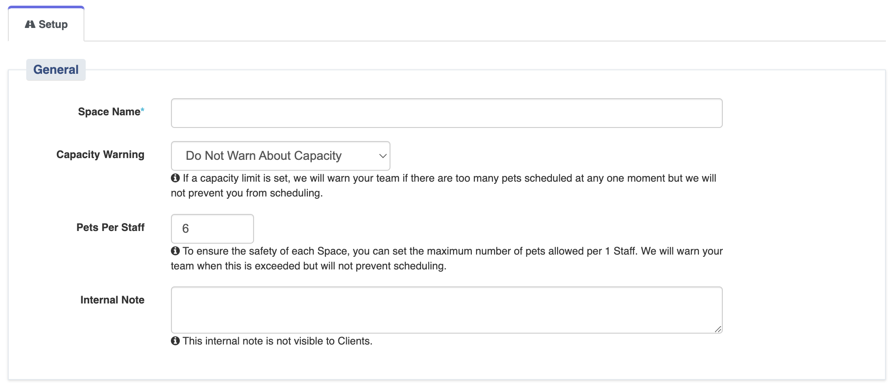The width and height of the screenshot is (892, 386).
Task: Click the Internal Note label
Action: 112,300
